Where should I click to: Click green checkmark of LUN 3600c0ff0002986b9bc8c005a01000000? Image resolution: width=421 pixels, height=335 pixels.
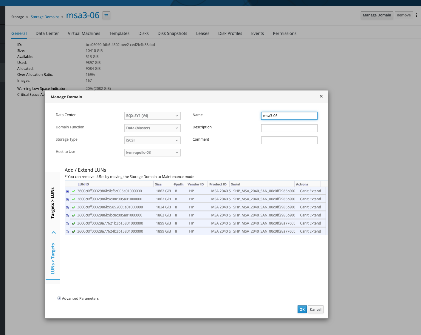73,215
